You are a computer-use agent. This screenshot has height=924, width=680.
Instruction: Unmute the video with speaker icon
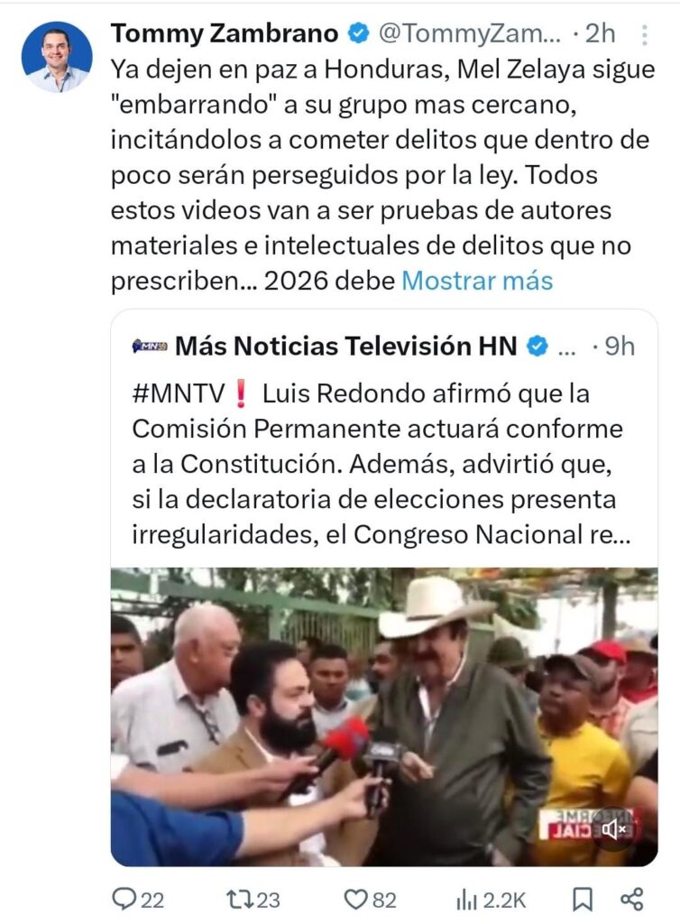click(613, 830)
